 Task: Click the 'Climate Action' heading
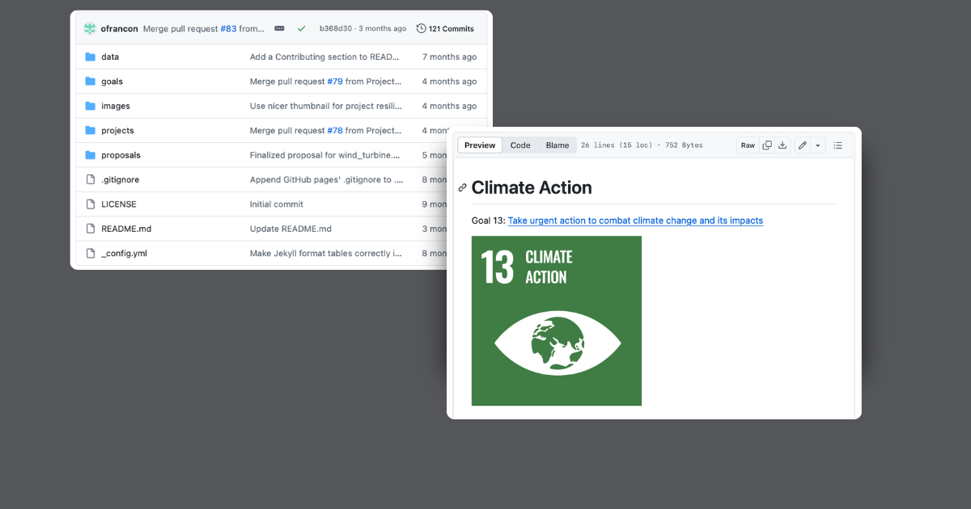point(532,187)
